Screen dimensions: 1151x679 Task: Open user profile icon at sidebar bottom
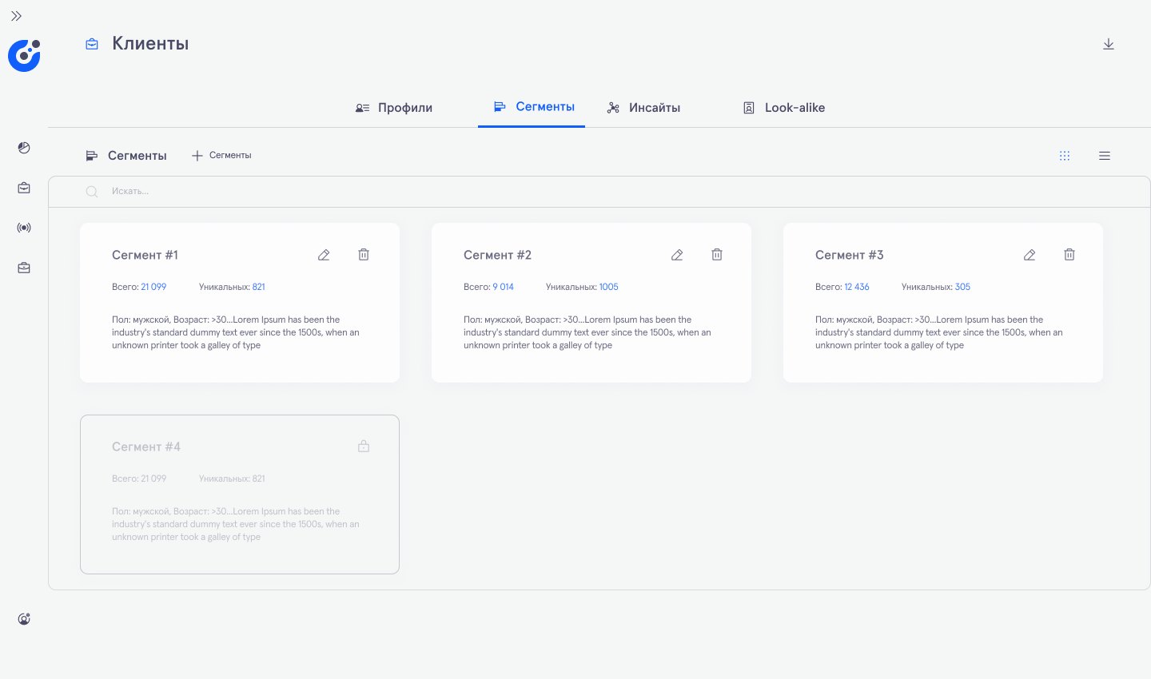(24, 619)
